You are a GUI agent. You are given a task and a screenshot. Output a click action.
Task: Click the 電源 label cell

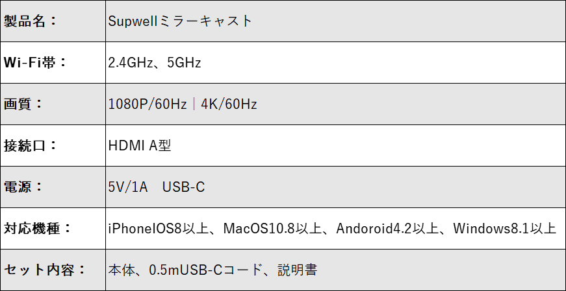coord(53,187)
